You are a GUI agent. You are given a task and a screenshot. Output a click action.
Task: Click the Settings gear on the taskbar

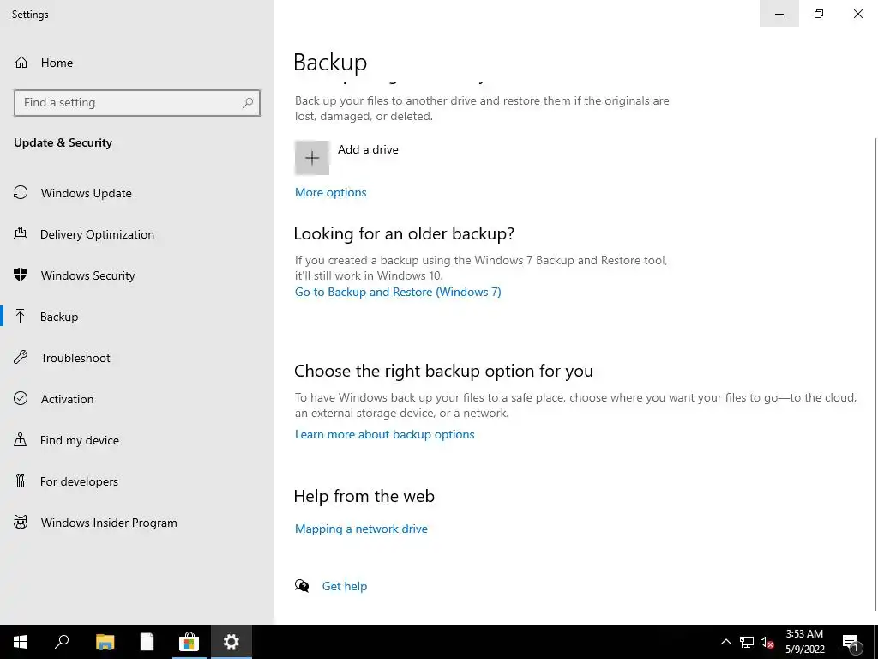(231, 642)
